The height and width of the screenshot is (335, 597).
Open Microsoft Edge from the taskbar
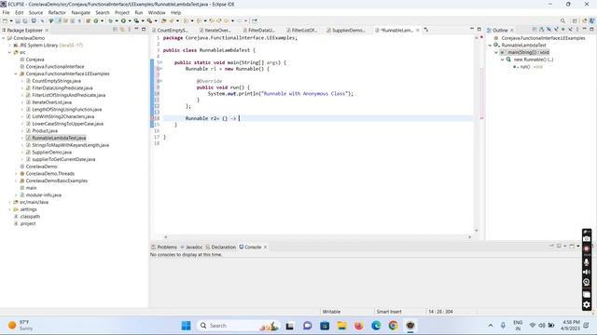click(376, 326)
